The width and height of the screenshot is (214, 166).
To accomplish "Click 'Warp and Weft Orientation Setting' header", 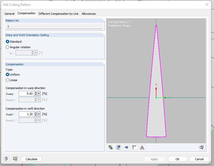I will pos(27,35).
